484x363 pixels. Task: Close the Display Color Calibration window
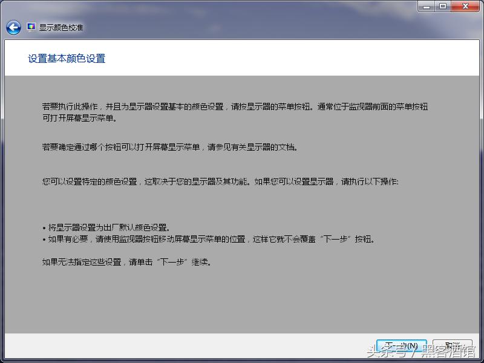pyautogui.click(x=465, y=6)
